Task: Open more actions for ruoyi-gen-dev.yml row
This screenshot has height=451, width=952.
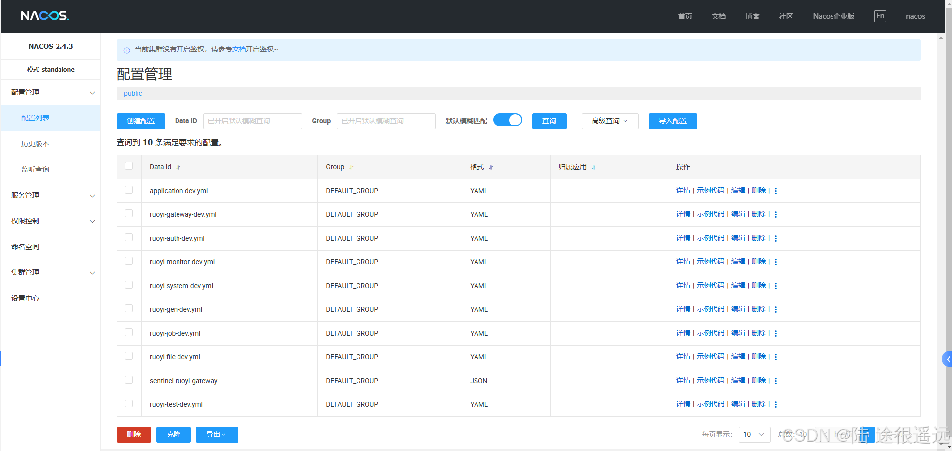Action: tap(776, 309)
